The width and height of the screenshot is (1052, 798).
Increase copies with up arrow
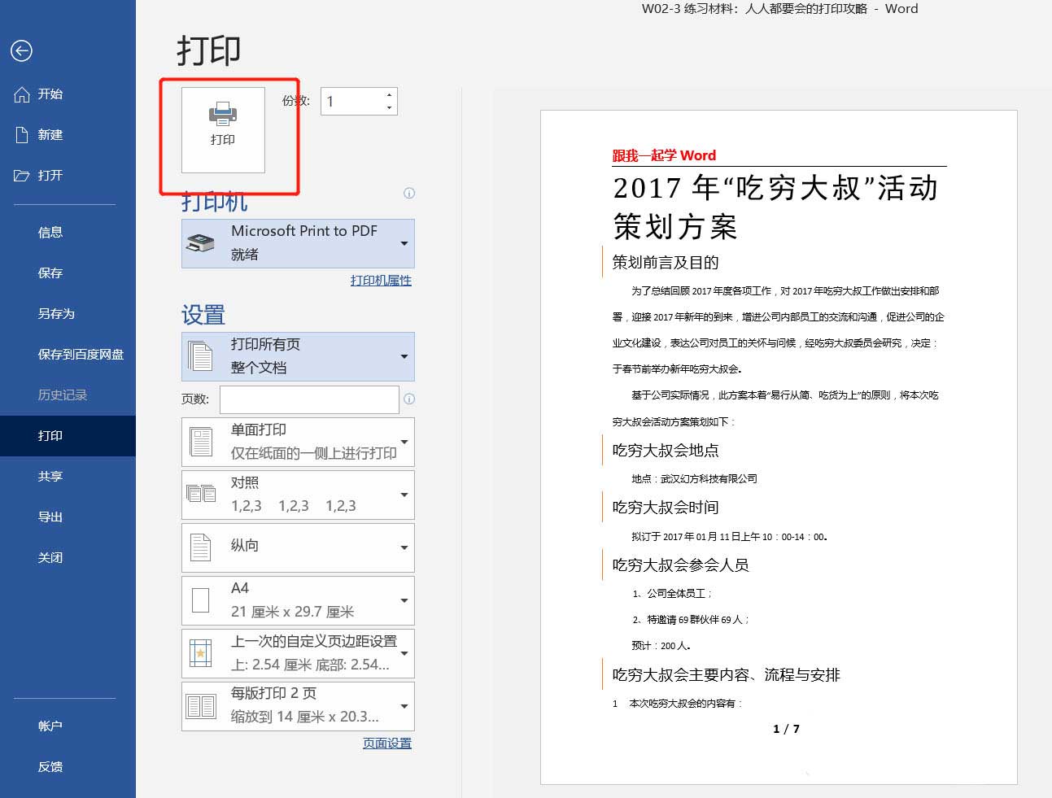390,95
